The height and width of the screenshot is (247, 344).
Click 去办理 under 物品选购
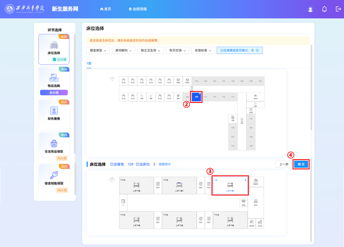tap(54, 93)
